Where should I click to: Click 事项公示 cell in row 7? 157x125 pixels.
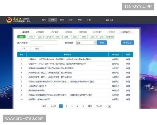tap(116, 86)
